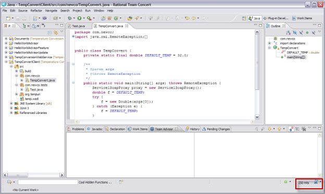This screenshot has width=325, height=194.
Task: Expand the JRE System Library node
Action: [x=11, y=104]
